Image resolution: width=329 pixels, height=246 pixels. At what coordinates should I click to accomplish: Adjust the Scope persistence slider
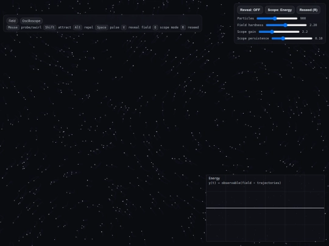[292, 38]
